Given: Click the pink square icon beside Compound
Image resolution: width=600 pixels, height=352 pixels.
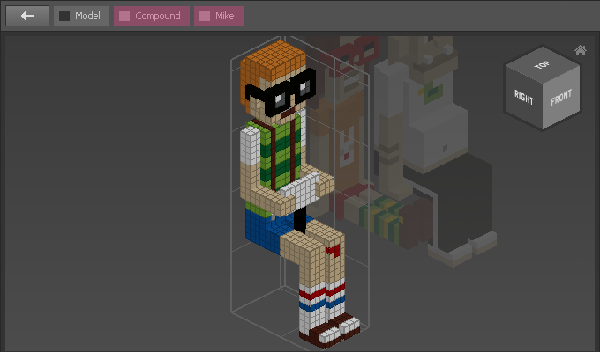Looking at the screenshot, I should point(124,16).
